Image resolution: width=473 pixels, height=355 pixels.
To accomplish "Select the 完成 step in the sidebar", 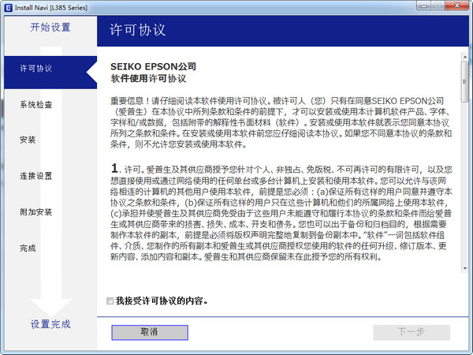I will point(28,248).
